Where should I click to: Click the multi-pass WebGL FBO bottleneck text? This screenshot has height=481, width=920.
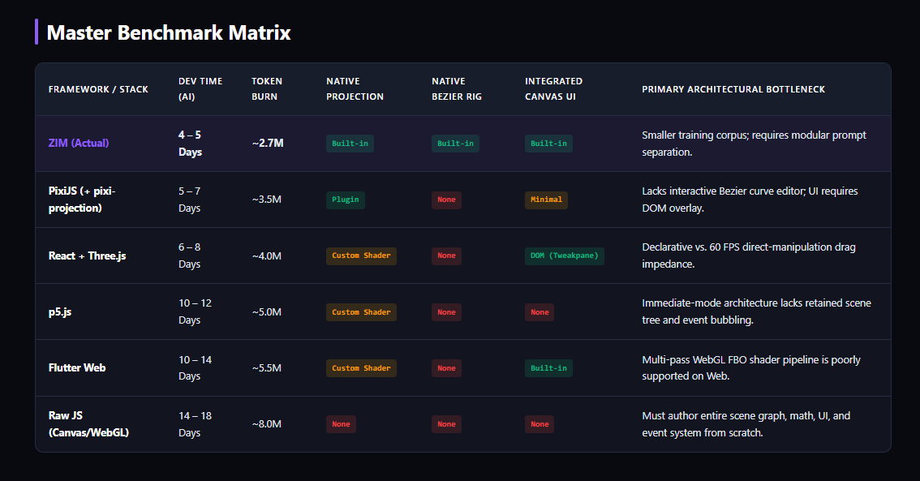click(751, 367)
